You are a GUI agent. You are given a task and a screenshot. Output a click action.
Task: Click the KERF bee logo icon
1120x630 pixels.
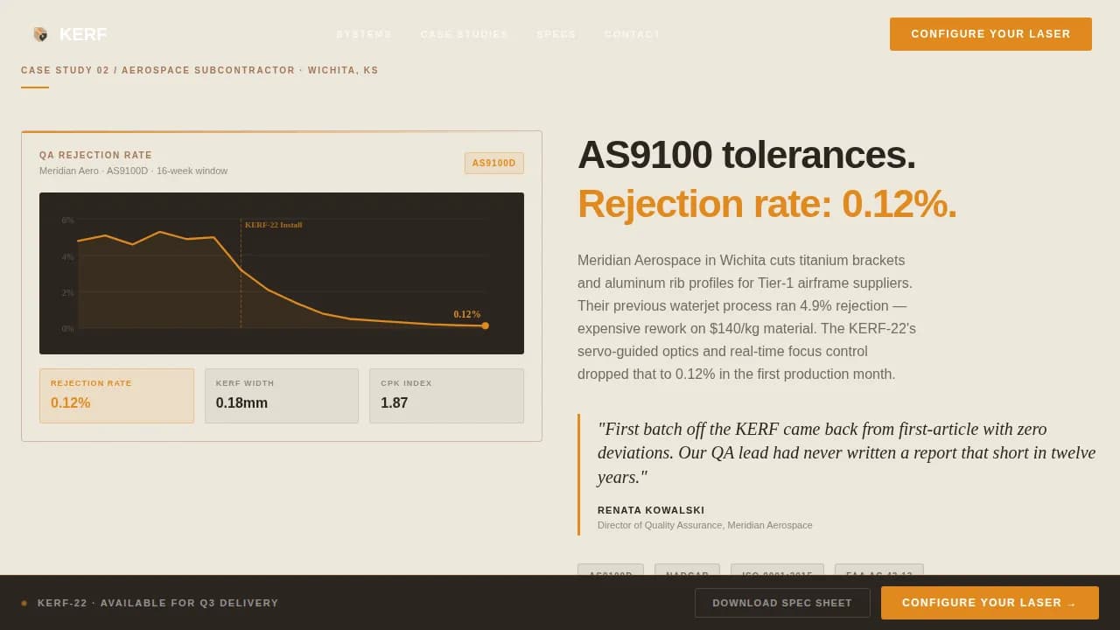[38, 33]
